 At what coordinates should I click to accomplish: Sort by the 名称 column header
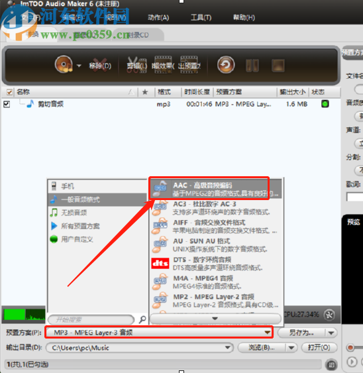click(23, 92)
